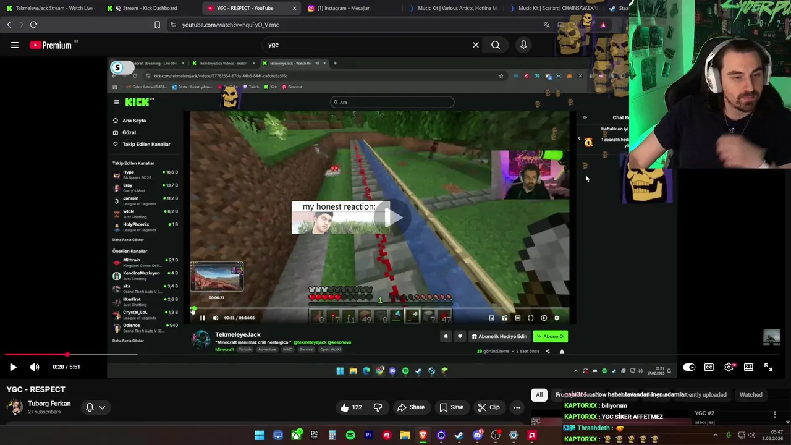Toggle autoplay switch in player controls

click(x=689, y=367)
